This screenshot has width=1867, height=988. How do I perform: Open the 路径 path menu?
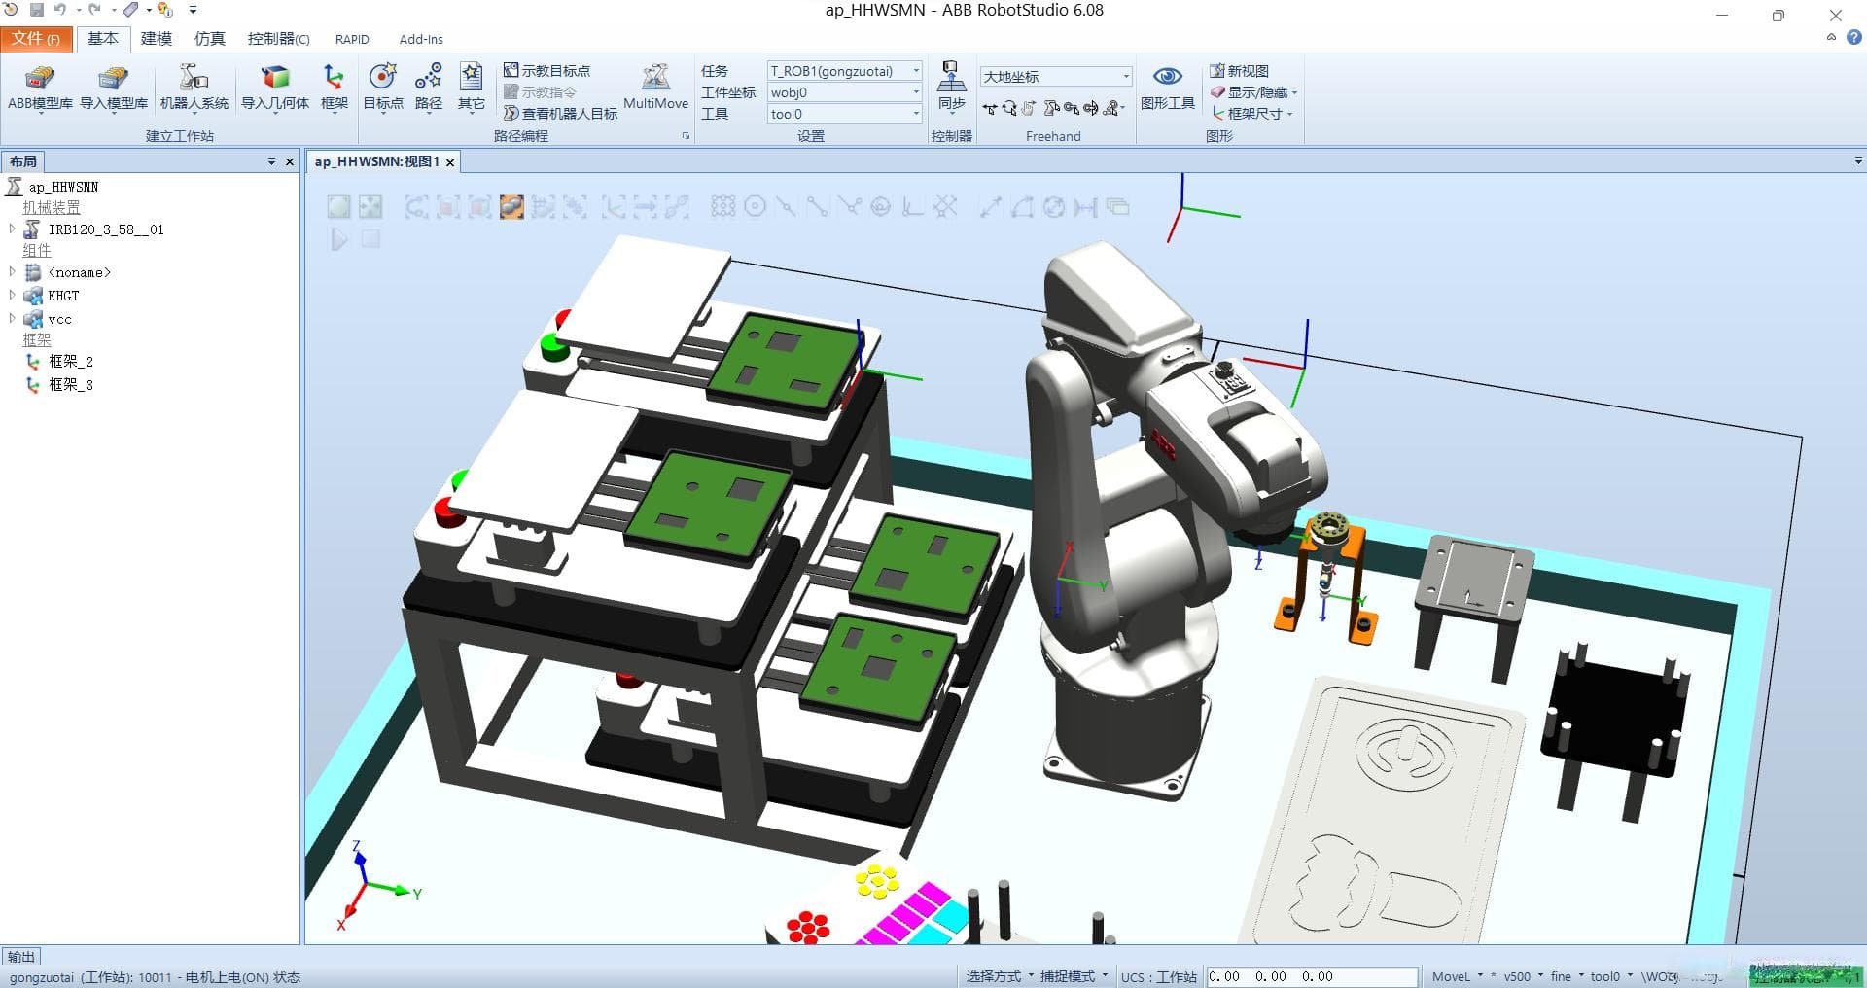pyautogui.click(x=429, y=88)
